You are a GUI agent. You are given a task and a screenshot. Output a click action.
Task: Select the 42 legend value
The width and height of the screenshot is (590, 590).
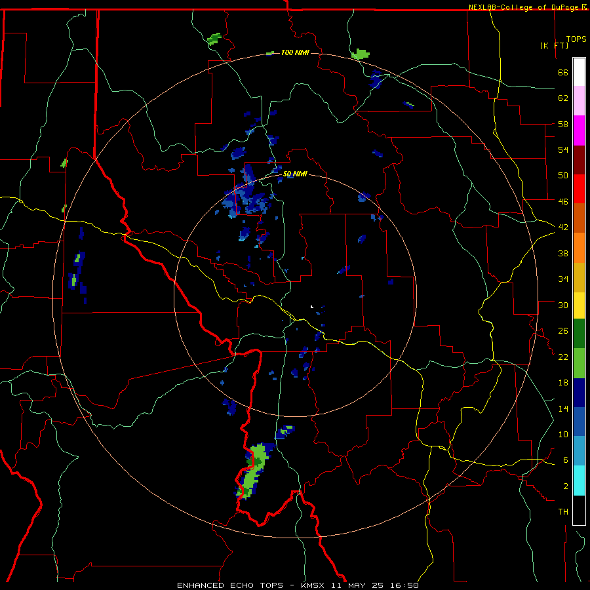click(x=563, y=227)
